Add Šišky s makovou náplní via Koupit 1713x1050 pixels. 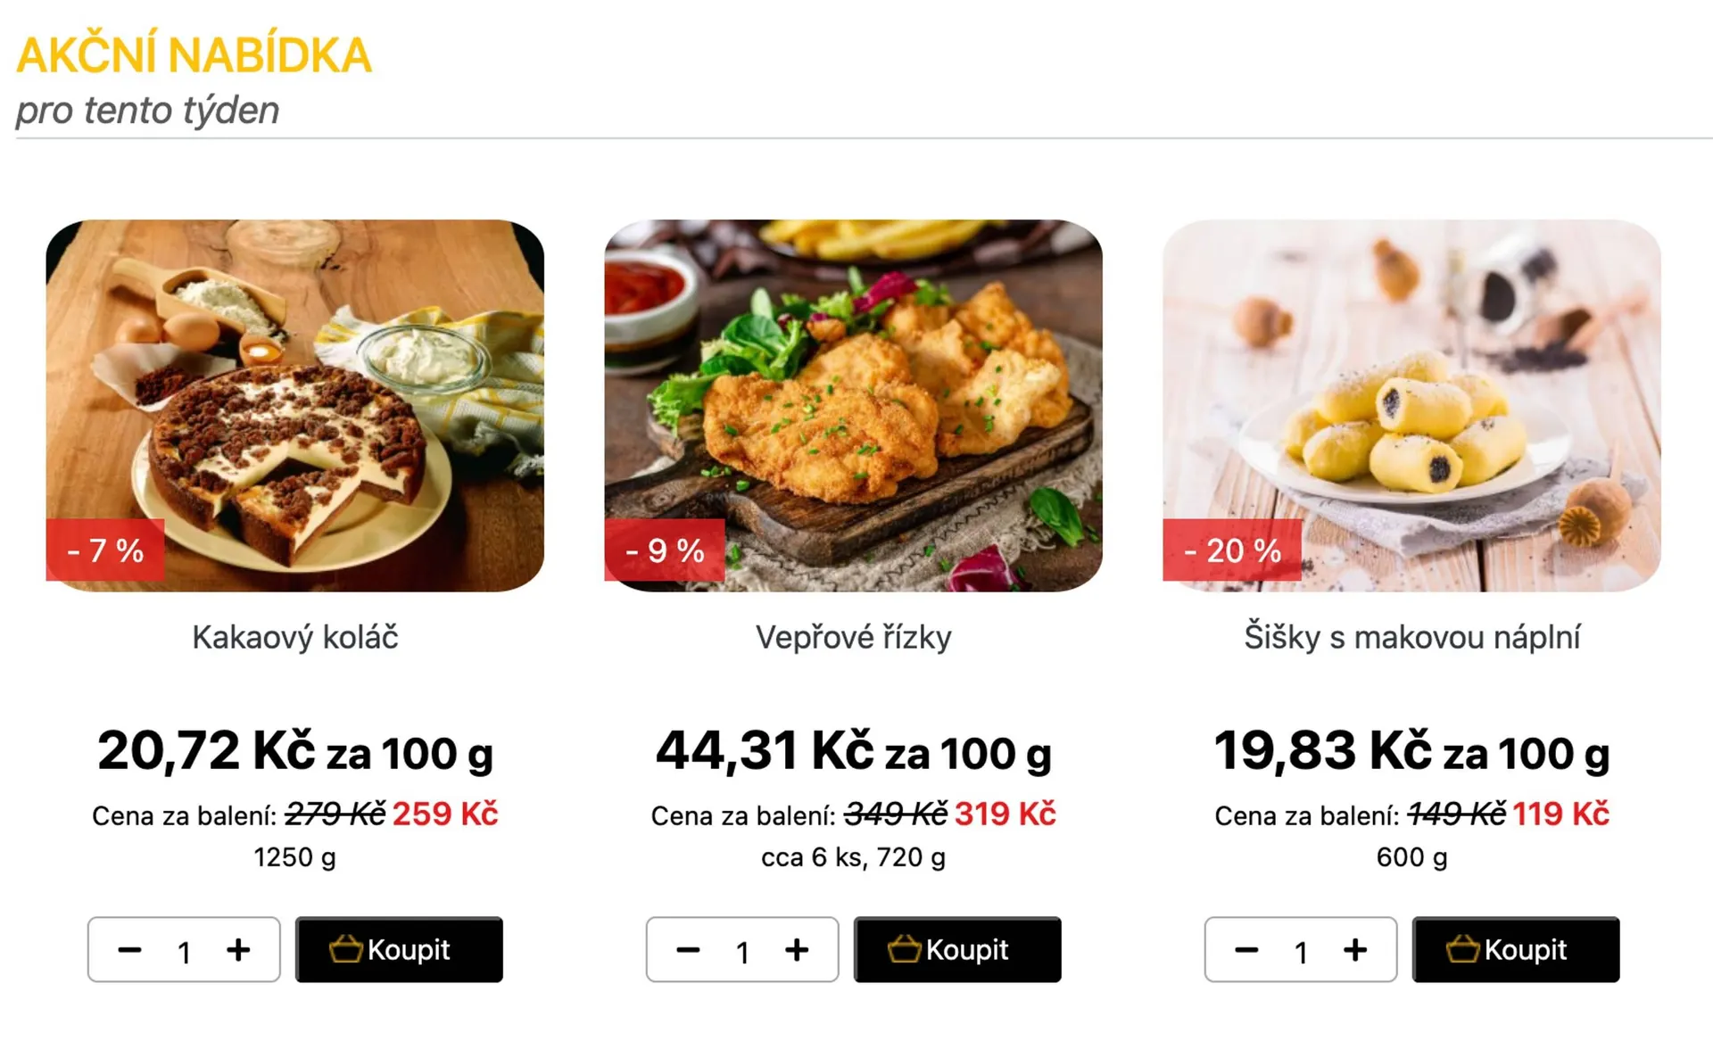[1516, 950]
